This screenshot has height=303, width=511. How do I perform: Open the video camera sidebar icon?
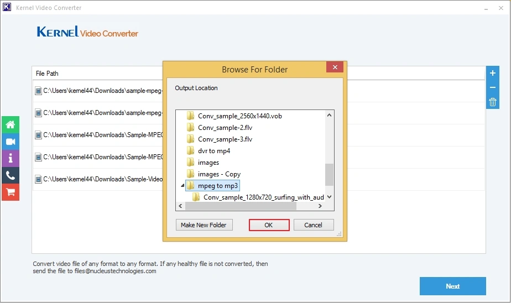[11, 142]
